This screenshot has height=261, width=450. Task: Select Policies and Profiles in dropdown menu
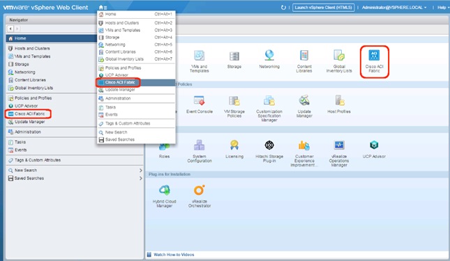136,68
